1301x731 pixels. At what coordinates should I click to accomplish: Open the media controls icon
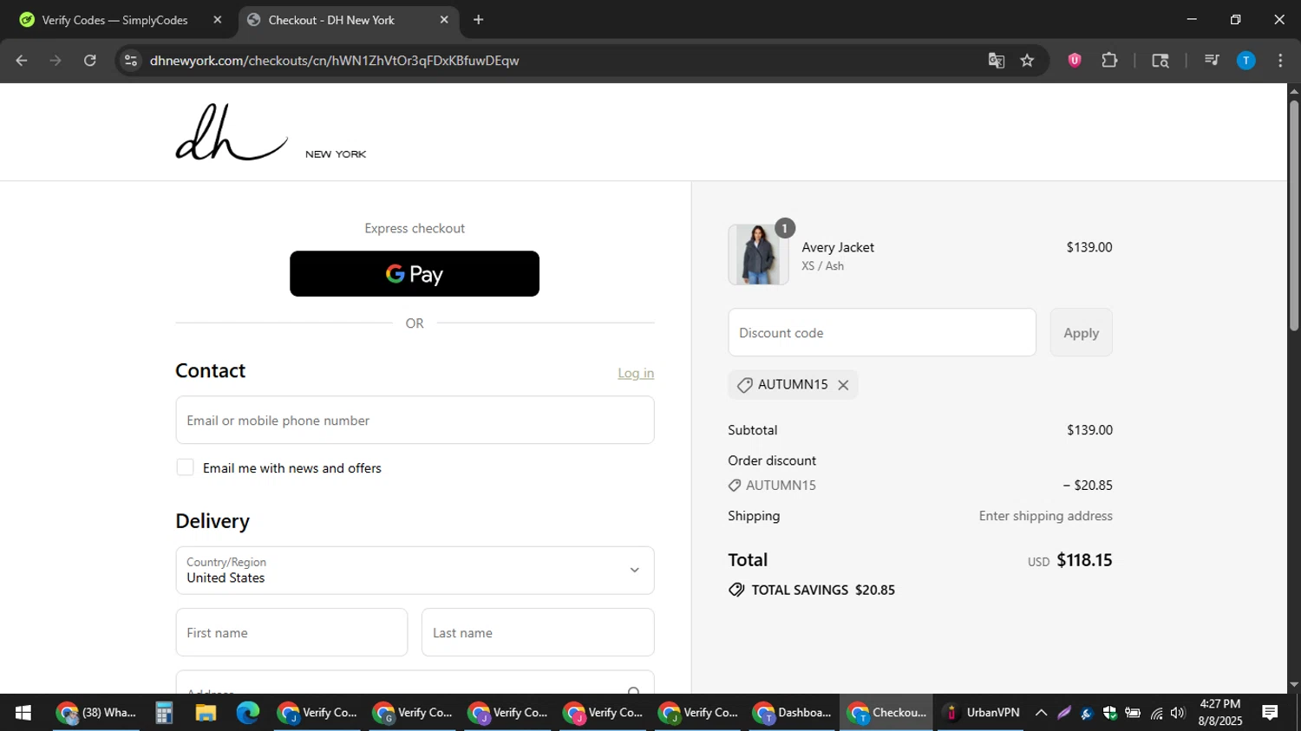[x=1212, y=61]
